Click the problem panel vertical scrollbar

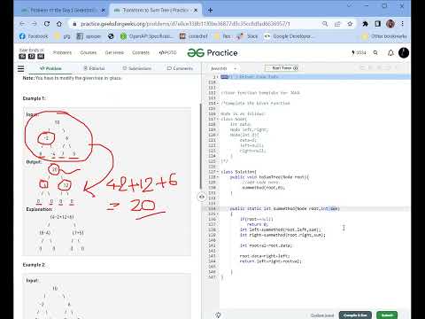coord(201,146)
